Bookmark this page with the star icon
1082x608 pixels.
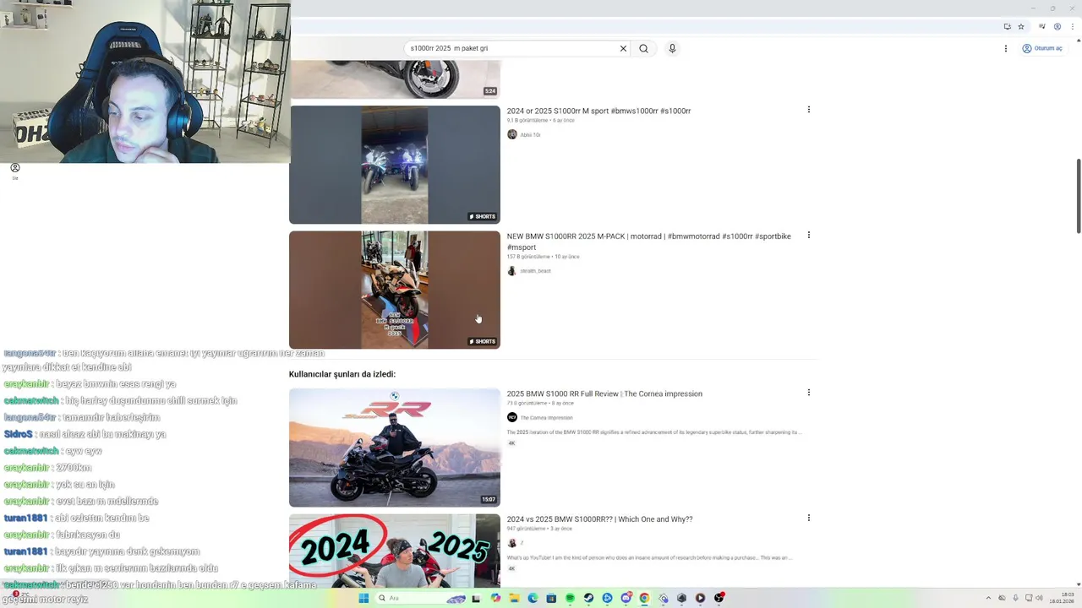[1021, 26]
